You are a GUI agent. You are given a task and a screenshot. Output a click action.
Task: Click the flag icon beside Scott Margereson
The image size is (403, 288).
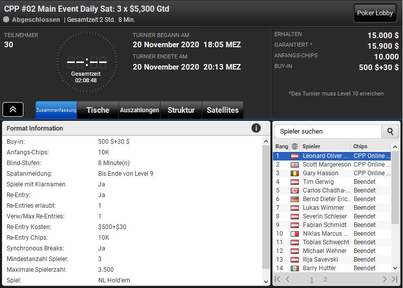point(295,165)
